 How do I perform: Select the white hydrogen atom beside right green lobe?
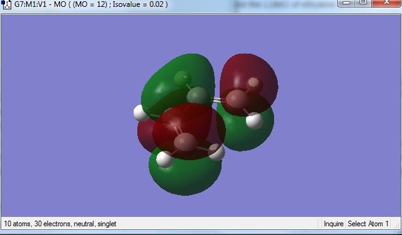(254, 120)
